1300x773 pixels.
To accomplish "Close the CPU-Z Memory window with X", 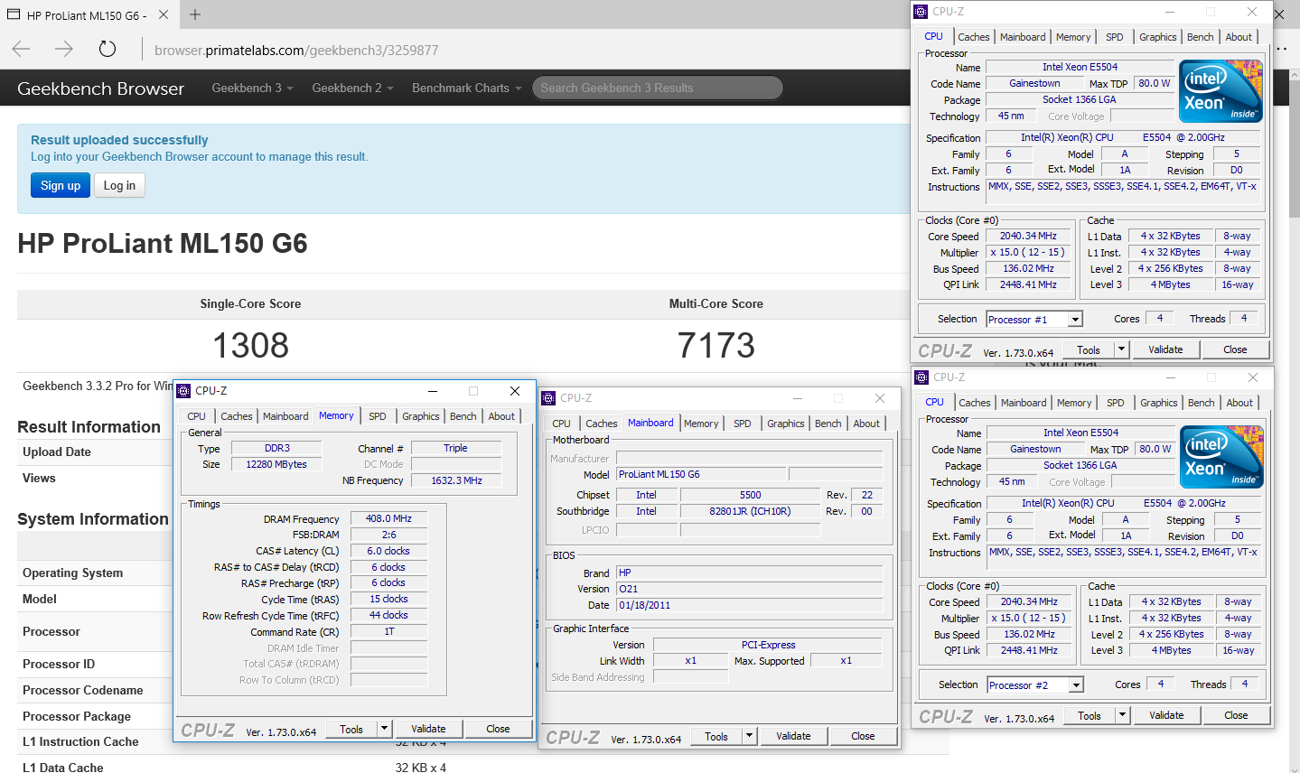I will [515, 391].
